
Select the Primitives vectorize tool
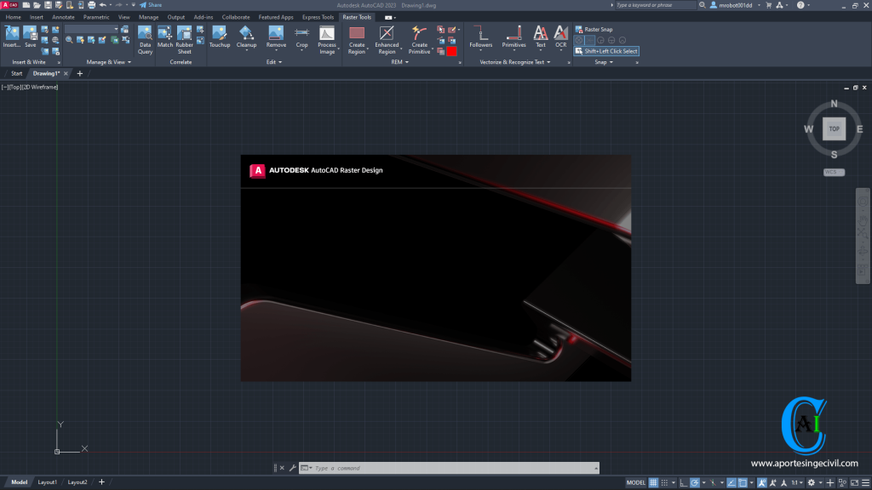[513, 37]
